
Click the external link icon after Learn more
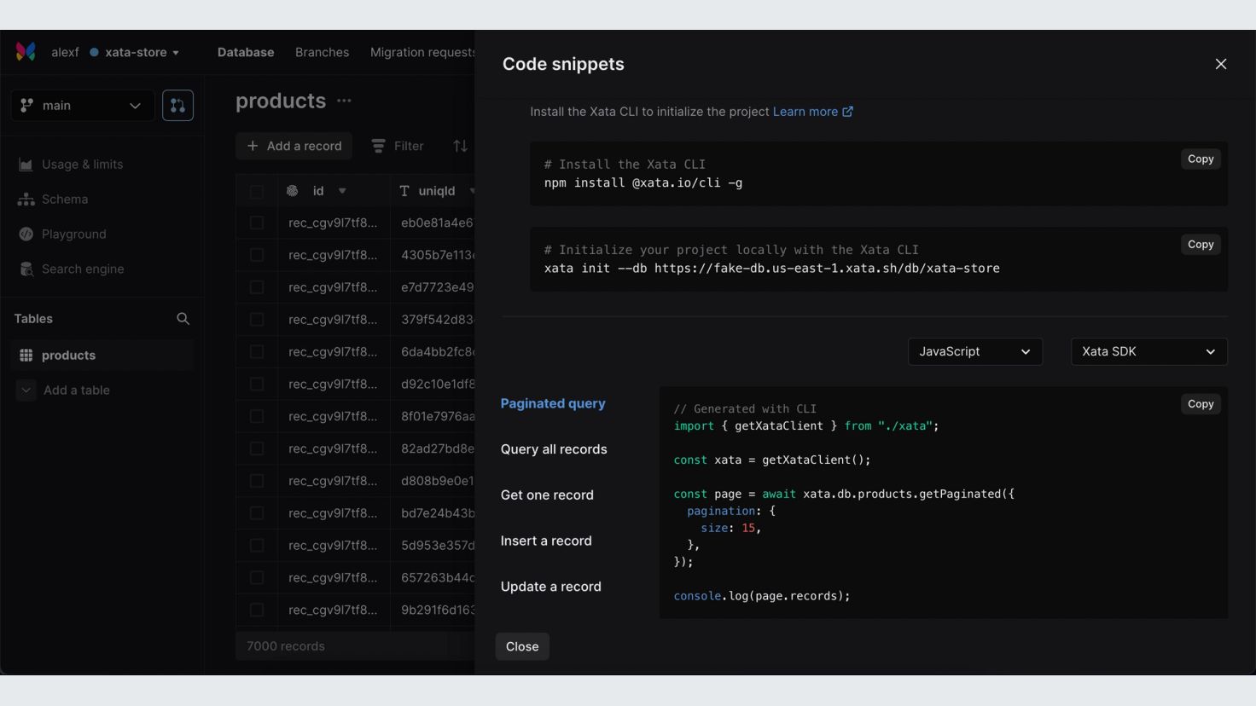tap(847, 112)
